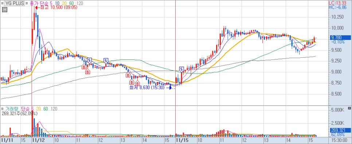
Task: Toggle the small square before YG PLUS
Action: (2, 4)
